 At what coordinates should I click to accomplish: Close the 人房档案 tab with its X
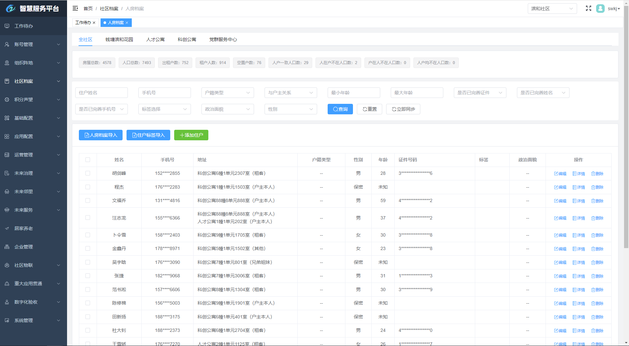point(127,23)
